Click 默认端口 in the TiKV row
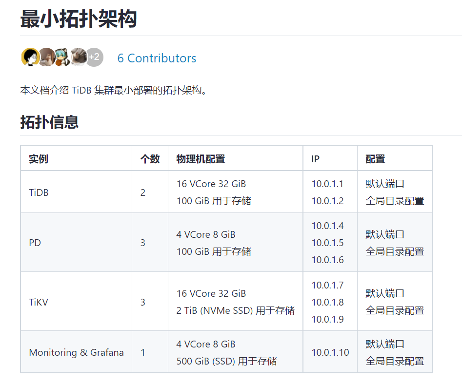 click(x=385, y=293)
